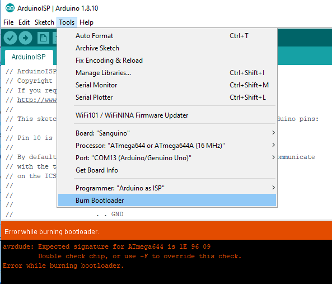Click the last console line "Error while burning bootloader."
The image size is (332, 284).
pyautogui.click(x=63, y=266)
